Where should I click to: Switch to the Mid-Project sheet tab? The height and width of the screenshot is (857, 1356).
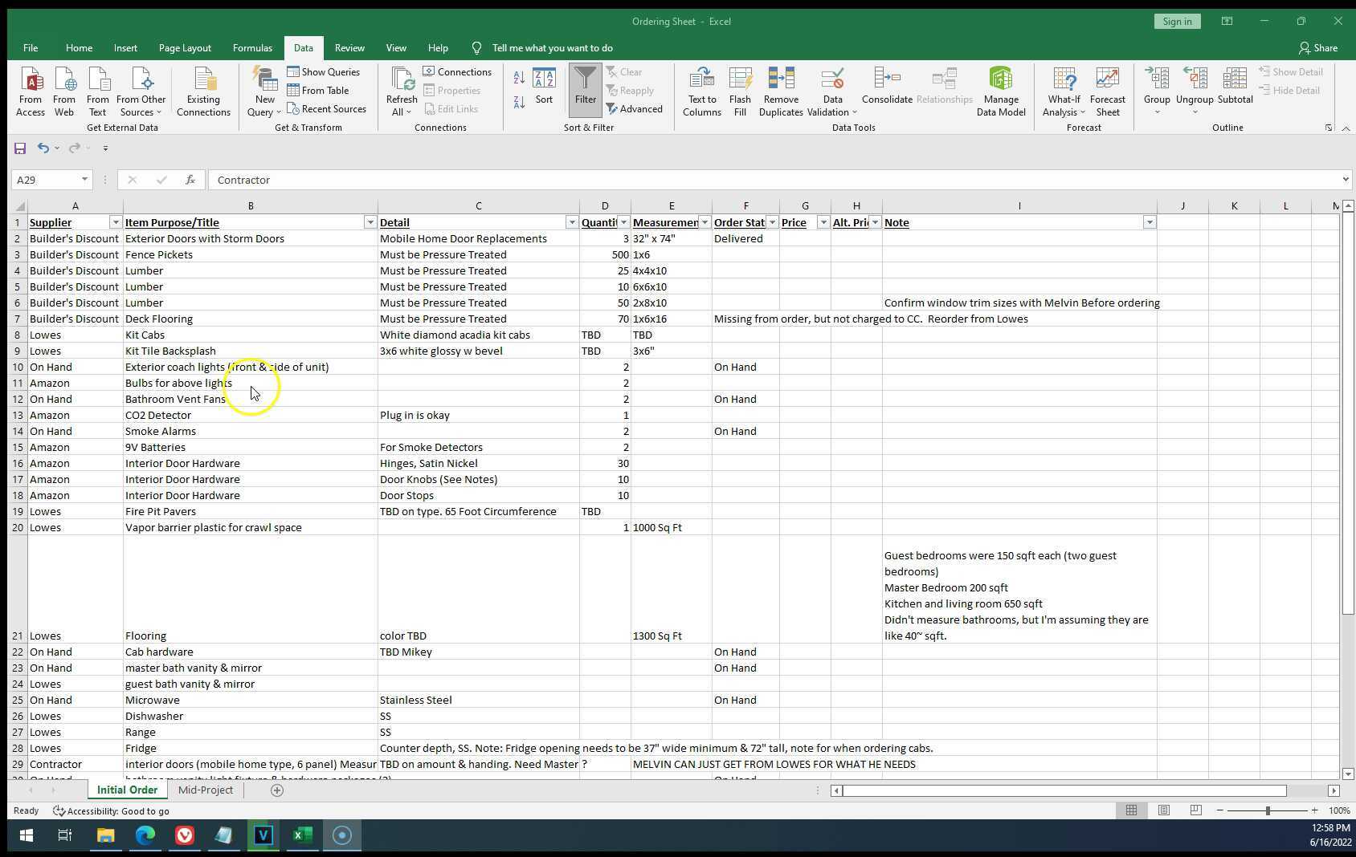[x=205, y=790]
